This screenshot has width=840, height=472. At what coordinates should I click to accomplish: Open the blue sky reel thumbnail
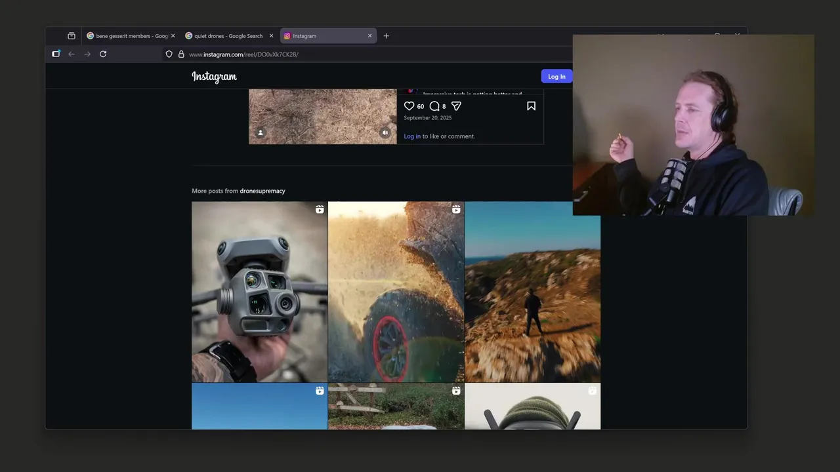click(x=259, y=406)
